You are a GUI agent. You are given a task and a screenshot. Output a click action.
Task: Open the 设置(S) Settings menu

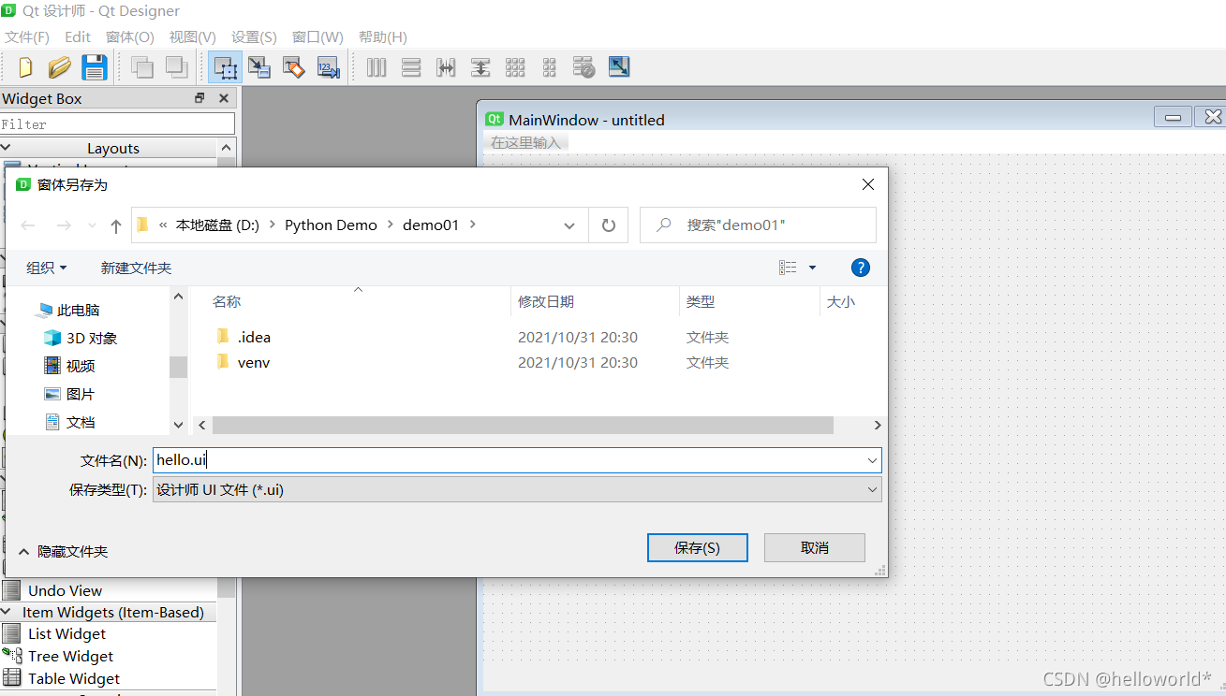(254, 36)
